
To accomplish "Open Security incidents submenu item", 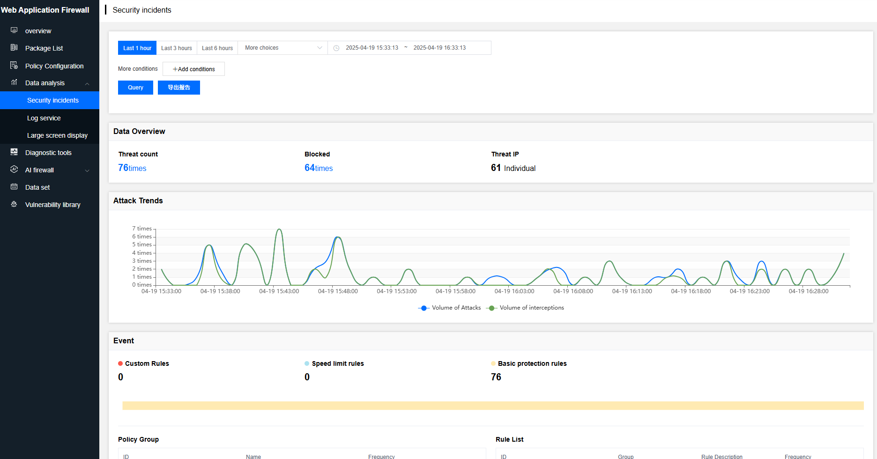I will (x=50, y=100).
